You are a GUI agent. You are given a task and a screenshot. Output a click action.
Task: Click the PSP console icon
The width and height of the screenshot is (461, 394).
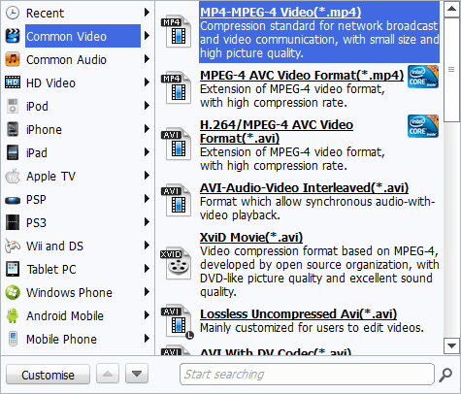coord(13,200)
